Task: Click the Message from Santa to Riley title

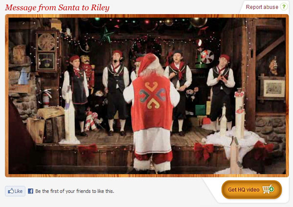Action: click(57, 7)
